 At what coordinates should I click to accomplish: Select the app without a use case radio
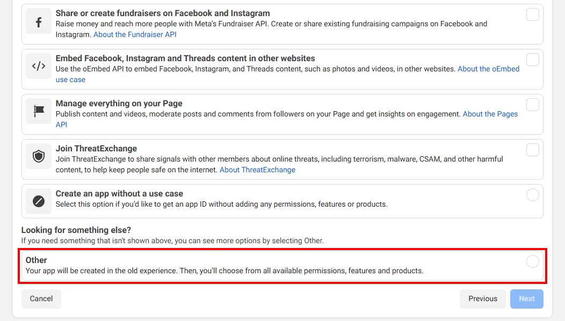pos(533,195)
